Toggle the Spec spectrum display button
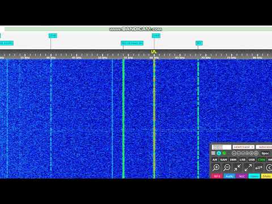The width and height of the screenshot is (272, 204). pos(265,154)
